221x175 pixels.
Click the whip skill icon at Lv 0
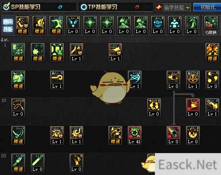point(18,108)
